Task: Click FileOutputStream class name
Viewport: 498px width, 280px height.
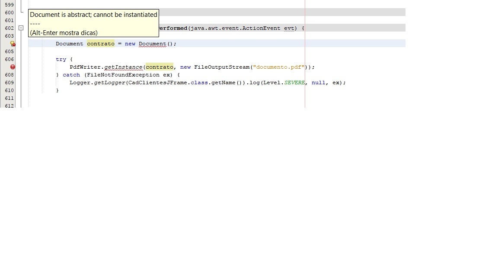Action: [222, 67]
